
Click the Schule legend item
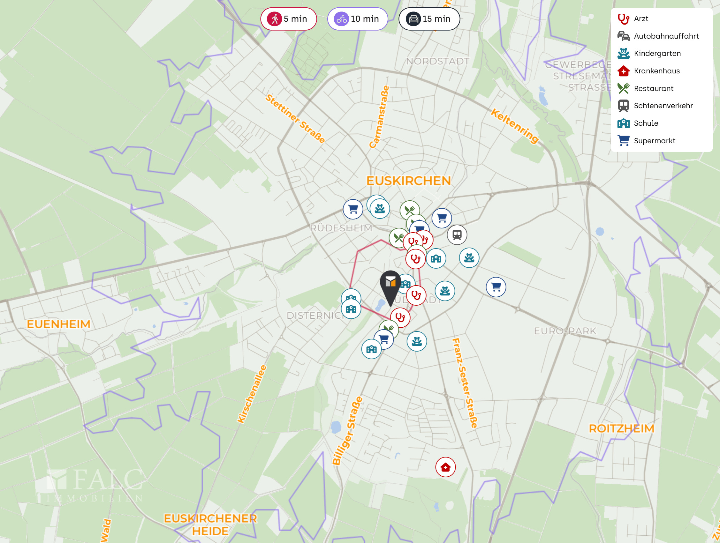click(x=646, y=123)
